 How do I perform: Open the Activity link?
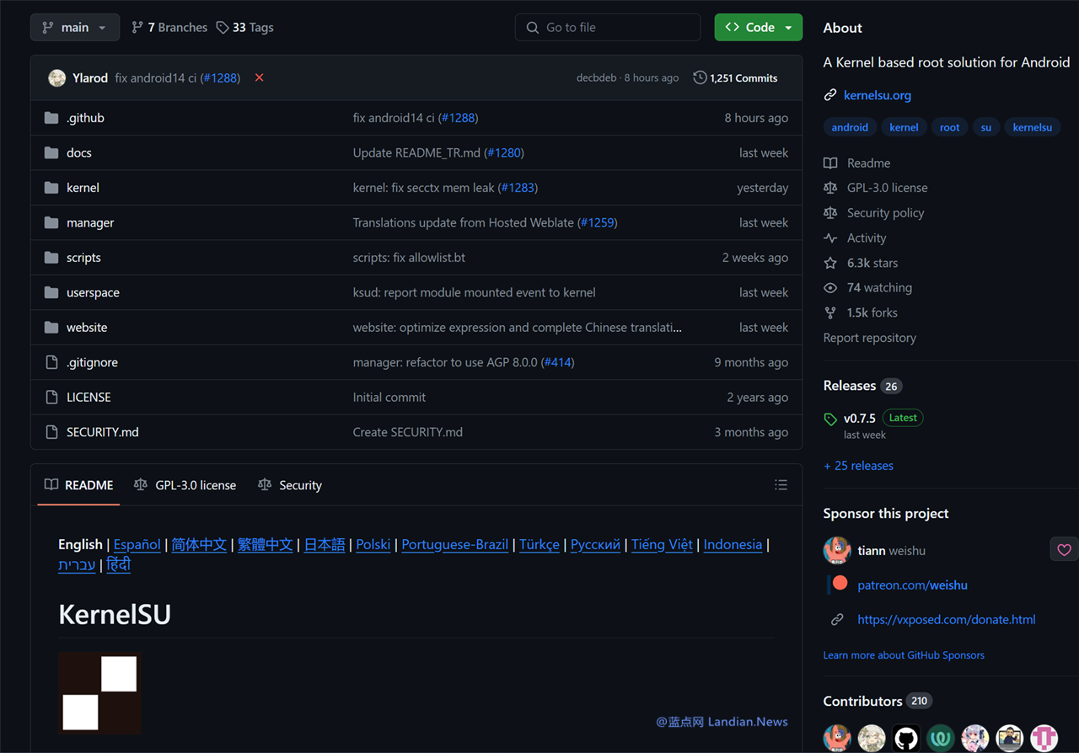pos(855,238)
